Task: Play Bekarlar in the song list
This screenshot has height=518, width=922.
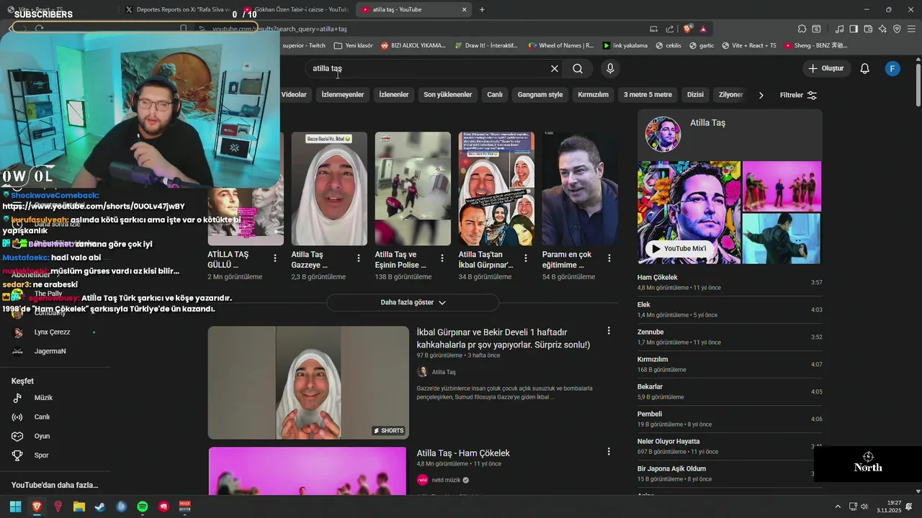Action: click(729, 391)
